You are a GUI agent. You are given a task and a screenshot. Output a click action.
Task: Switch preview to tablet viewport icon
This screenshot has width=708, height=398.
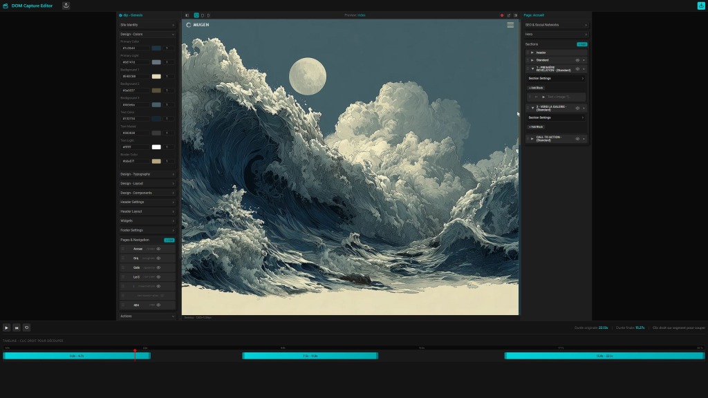click(203, 15)
